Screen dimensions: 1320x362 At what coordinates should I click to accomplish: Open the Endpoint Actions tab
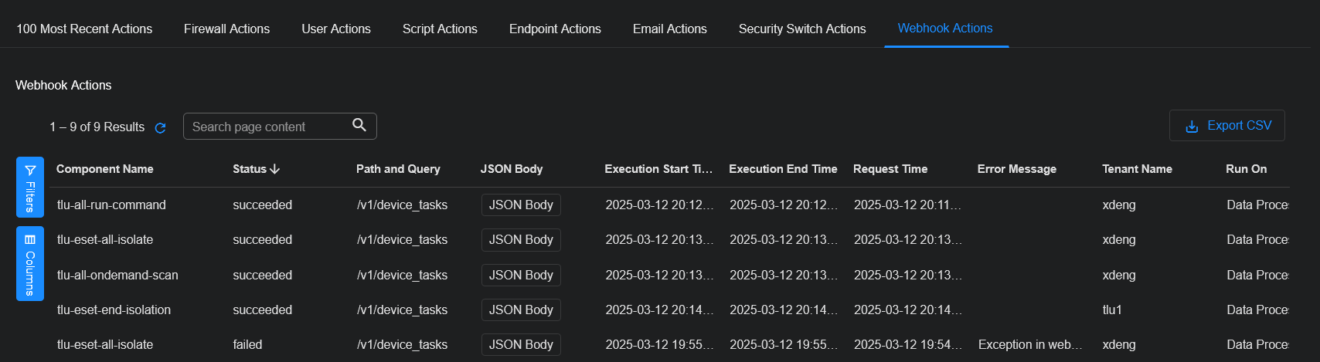(554, 29)
